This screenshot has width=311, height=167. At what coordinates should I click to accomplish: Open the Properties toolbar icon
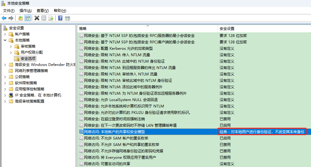(x=44, y=18)
